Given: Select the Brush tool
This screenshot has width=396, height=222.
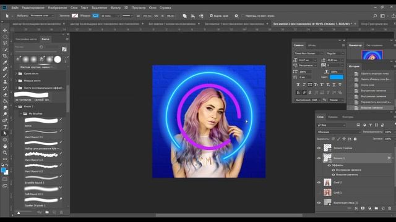Looking at the screenshot, I should 5,75.
